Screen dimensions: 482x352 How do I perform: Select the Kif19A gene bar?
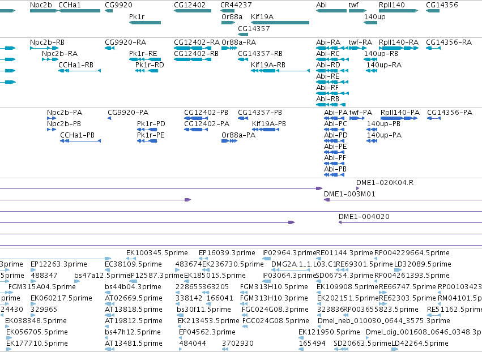[x=280, y=23]
